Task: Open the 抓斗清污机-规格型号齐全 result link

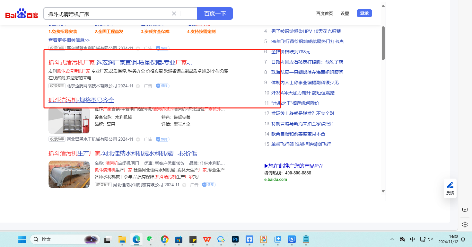Action: point(81,100)
